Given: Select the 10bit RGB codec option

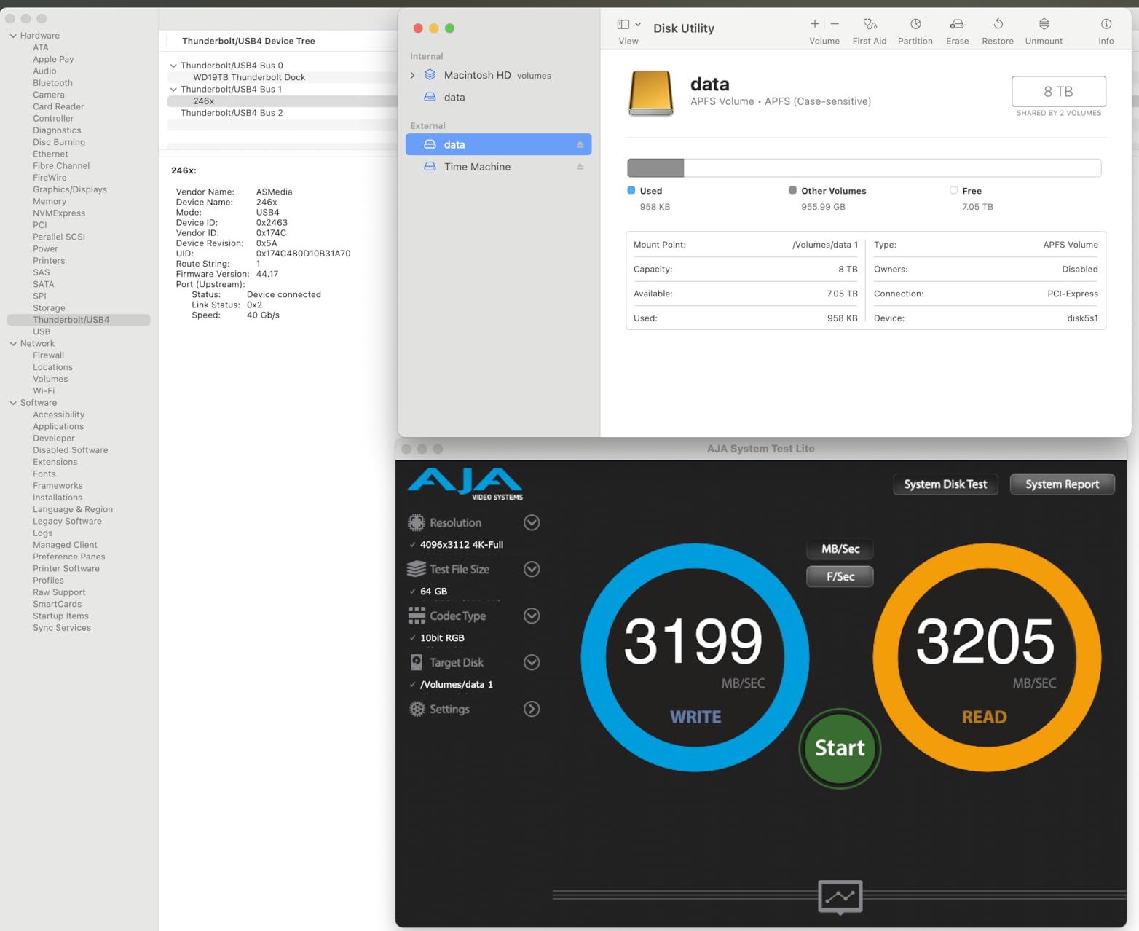Looking at the screenshot, I should tap(442, 638).
